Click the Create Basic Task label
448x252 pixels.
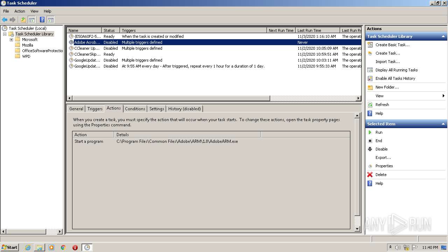click(392, 45)
